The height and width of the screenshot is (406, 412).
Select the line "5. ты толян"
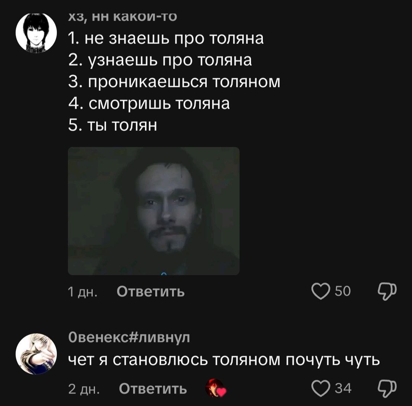[113, 125]
